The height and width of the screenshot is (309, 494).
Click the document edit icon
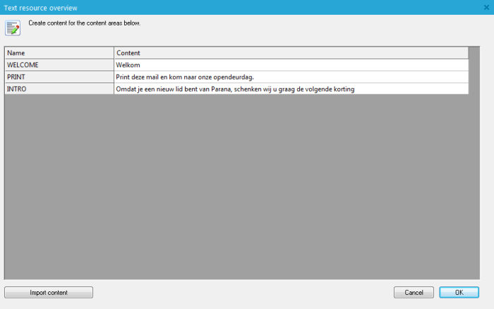[13, 28]
